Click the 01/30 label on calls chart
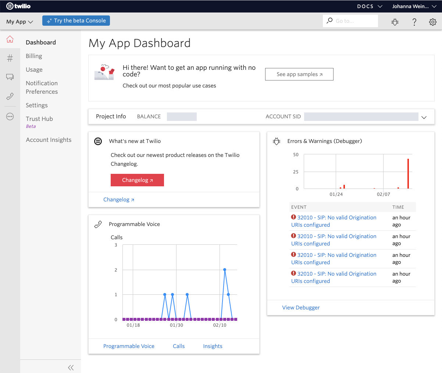The image size is (442, 373). point(177,325)
